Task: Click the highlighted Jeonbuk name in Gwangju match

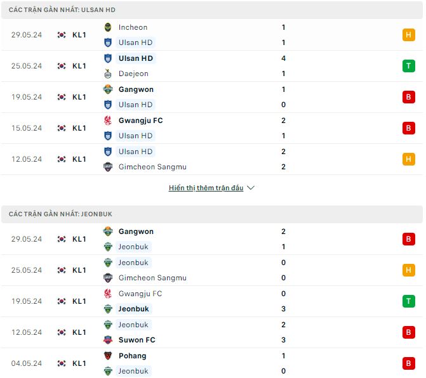Action: coord(134,309)
